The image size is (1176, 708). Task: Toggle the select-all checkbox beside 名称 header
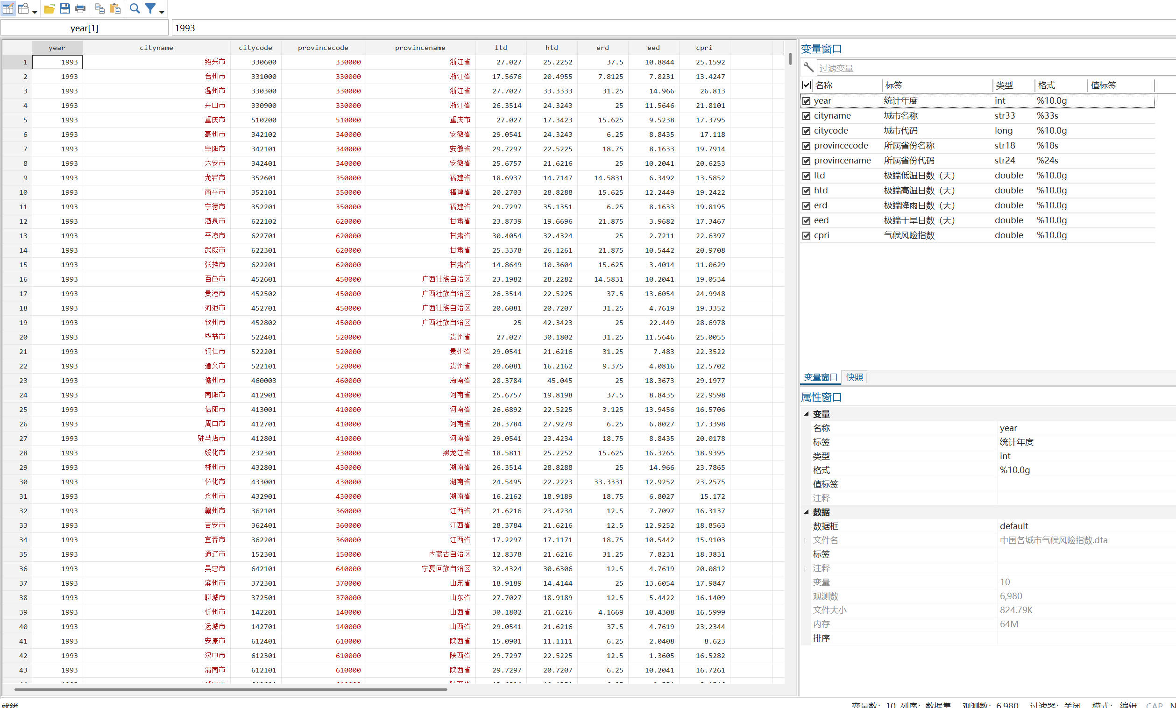click(806, 85)
